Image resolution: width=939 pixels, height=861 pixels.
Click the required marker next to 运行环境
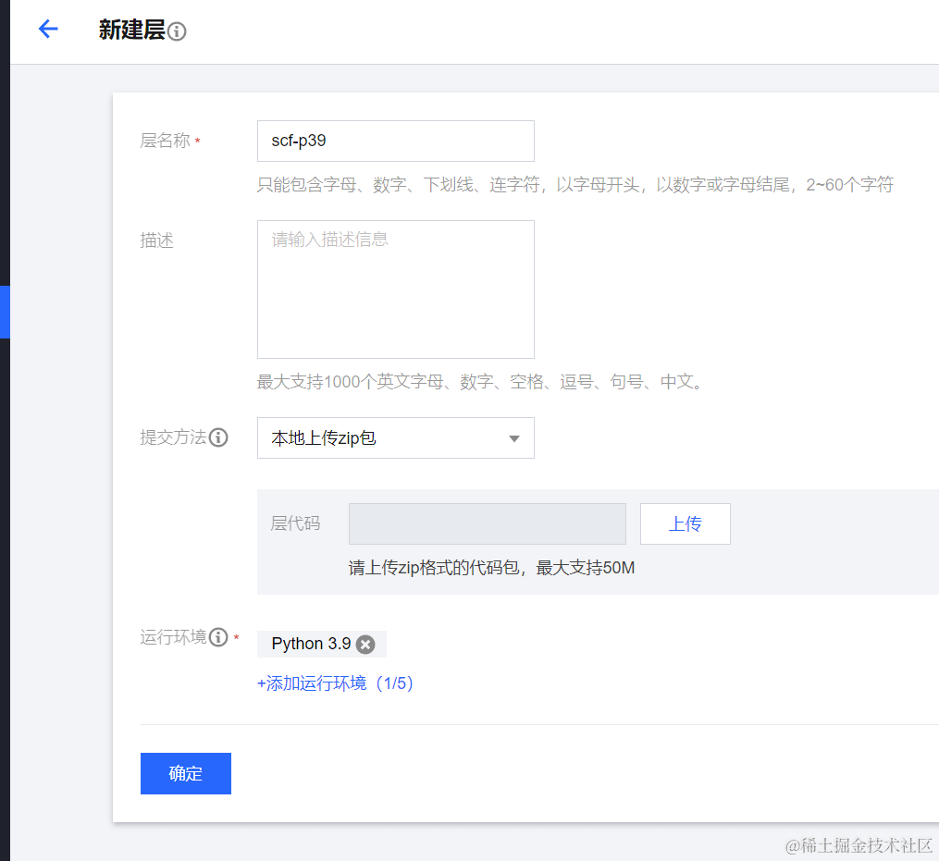[235, 638]
